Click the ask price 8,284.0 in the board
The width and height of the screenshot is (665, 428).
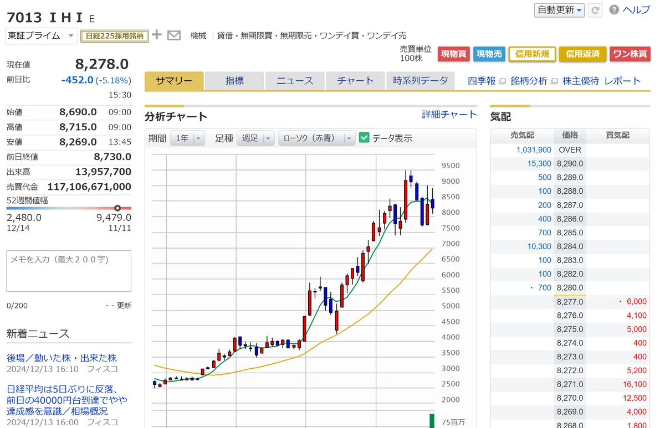click(x=570, y=246)
